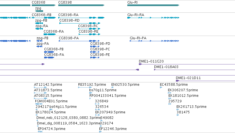The image size is (235, 133).
Task: Click the EK306207.5prime EST label
Action: pos(183,90)
